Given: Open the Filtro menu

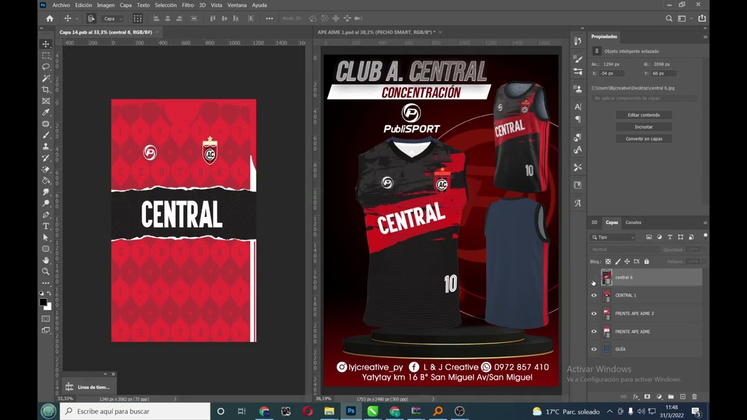Looking at the screenshot, I should point(187,5).
